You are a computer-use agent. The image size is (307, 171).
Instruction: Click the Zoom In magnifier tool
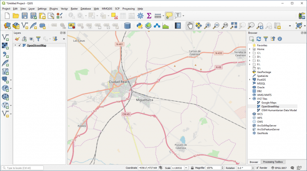(x=207, y=26)
